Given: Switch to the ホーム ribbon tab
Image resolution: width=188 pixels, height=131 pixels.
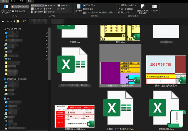Looking at the screenshot, I should point(13,1).
